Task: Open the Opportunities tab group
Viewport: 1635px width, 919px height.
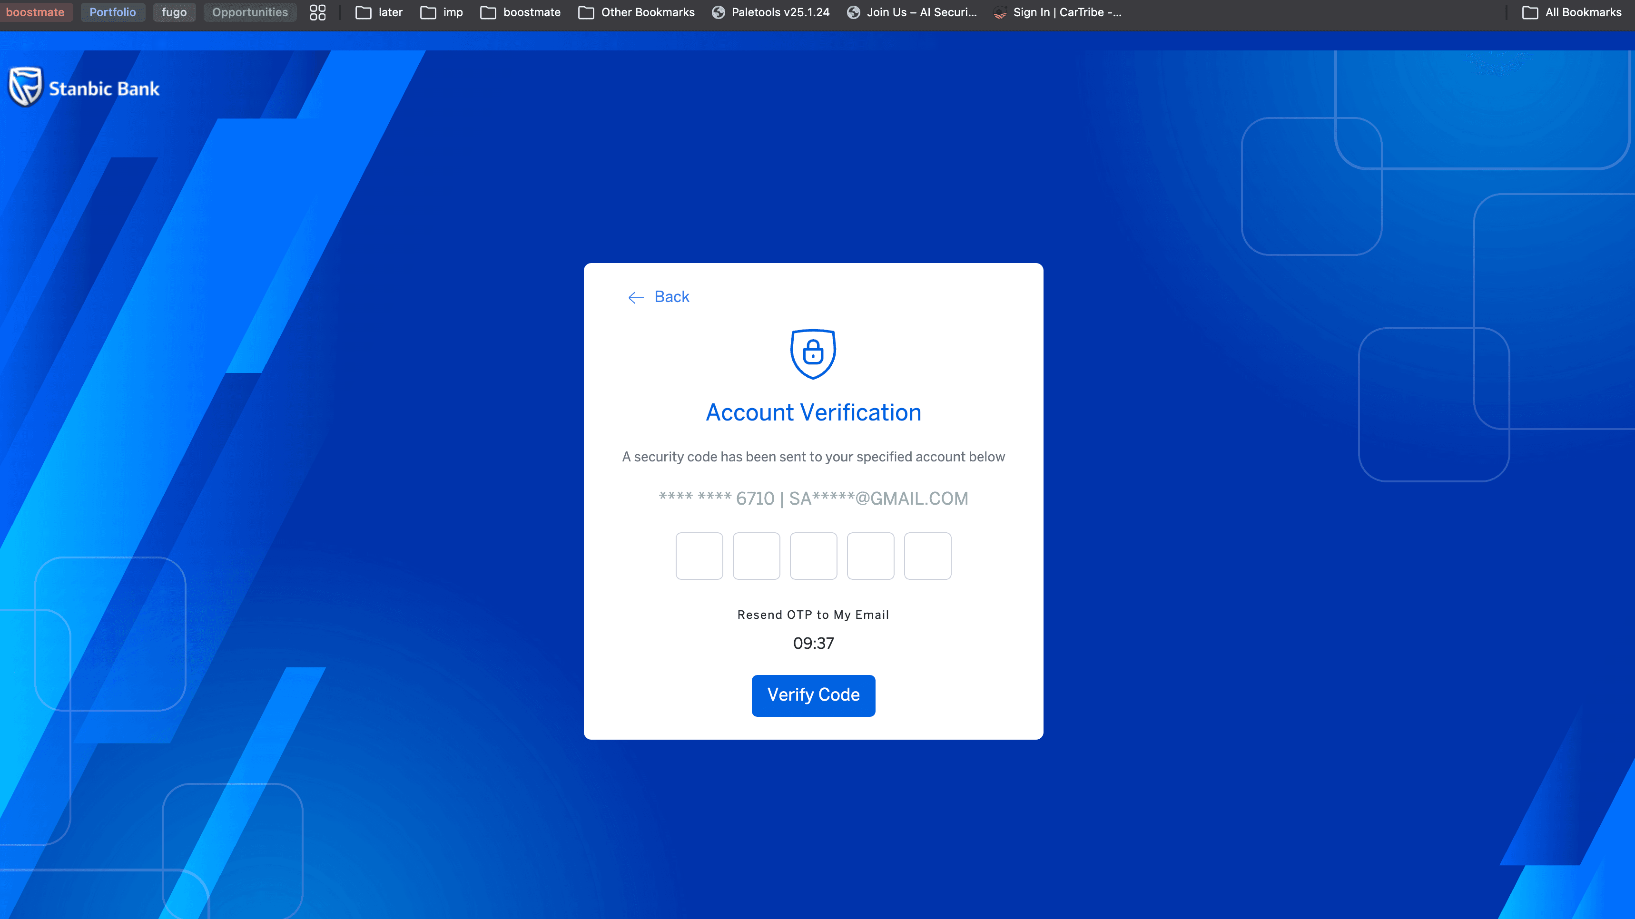Action: click(x=249, y=12)
